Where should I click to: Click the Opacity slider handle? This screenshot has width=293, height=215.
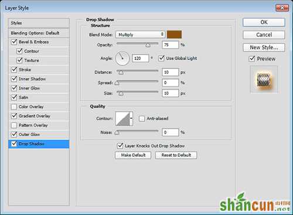[148, 45]
